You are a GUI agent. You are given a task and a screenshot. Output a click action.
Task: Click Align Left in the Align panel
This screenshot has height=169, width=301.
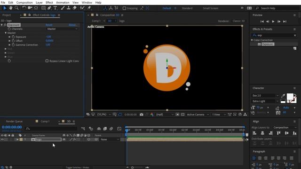tap(254, 133)
